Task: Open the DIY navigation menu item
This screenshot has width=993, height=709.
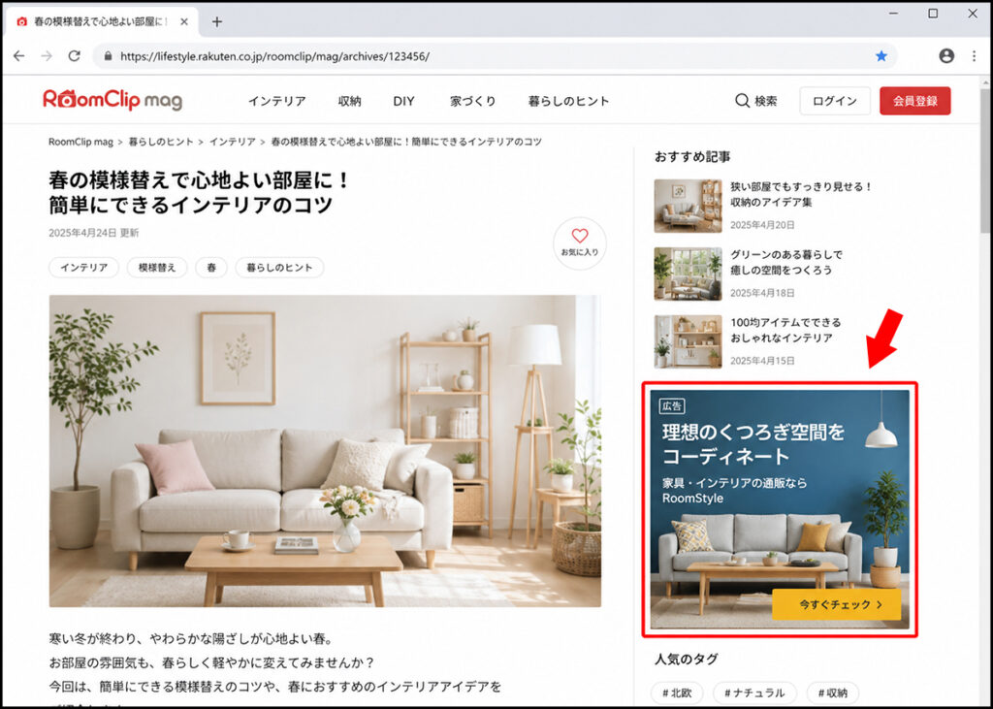Action: 403,102
